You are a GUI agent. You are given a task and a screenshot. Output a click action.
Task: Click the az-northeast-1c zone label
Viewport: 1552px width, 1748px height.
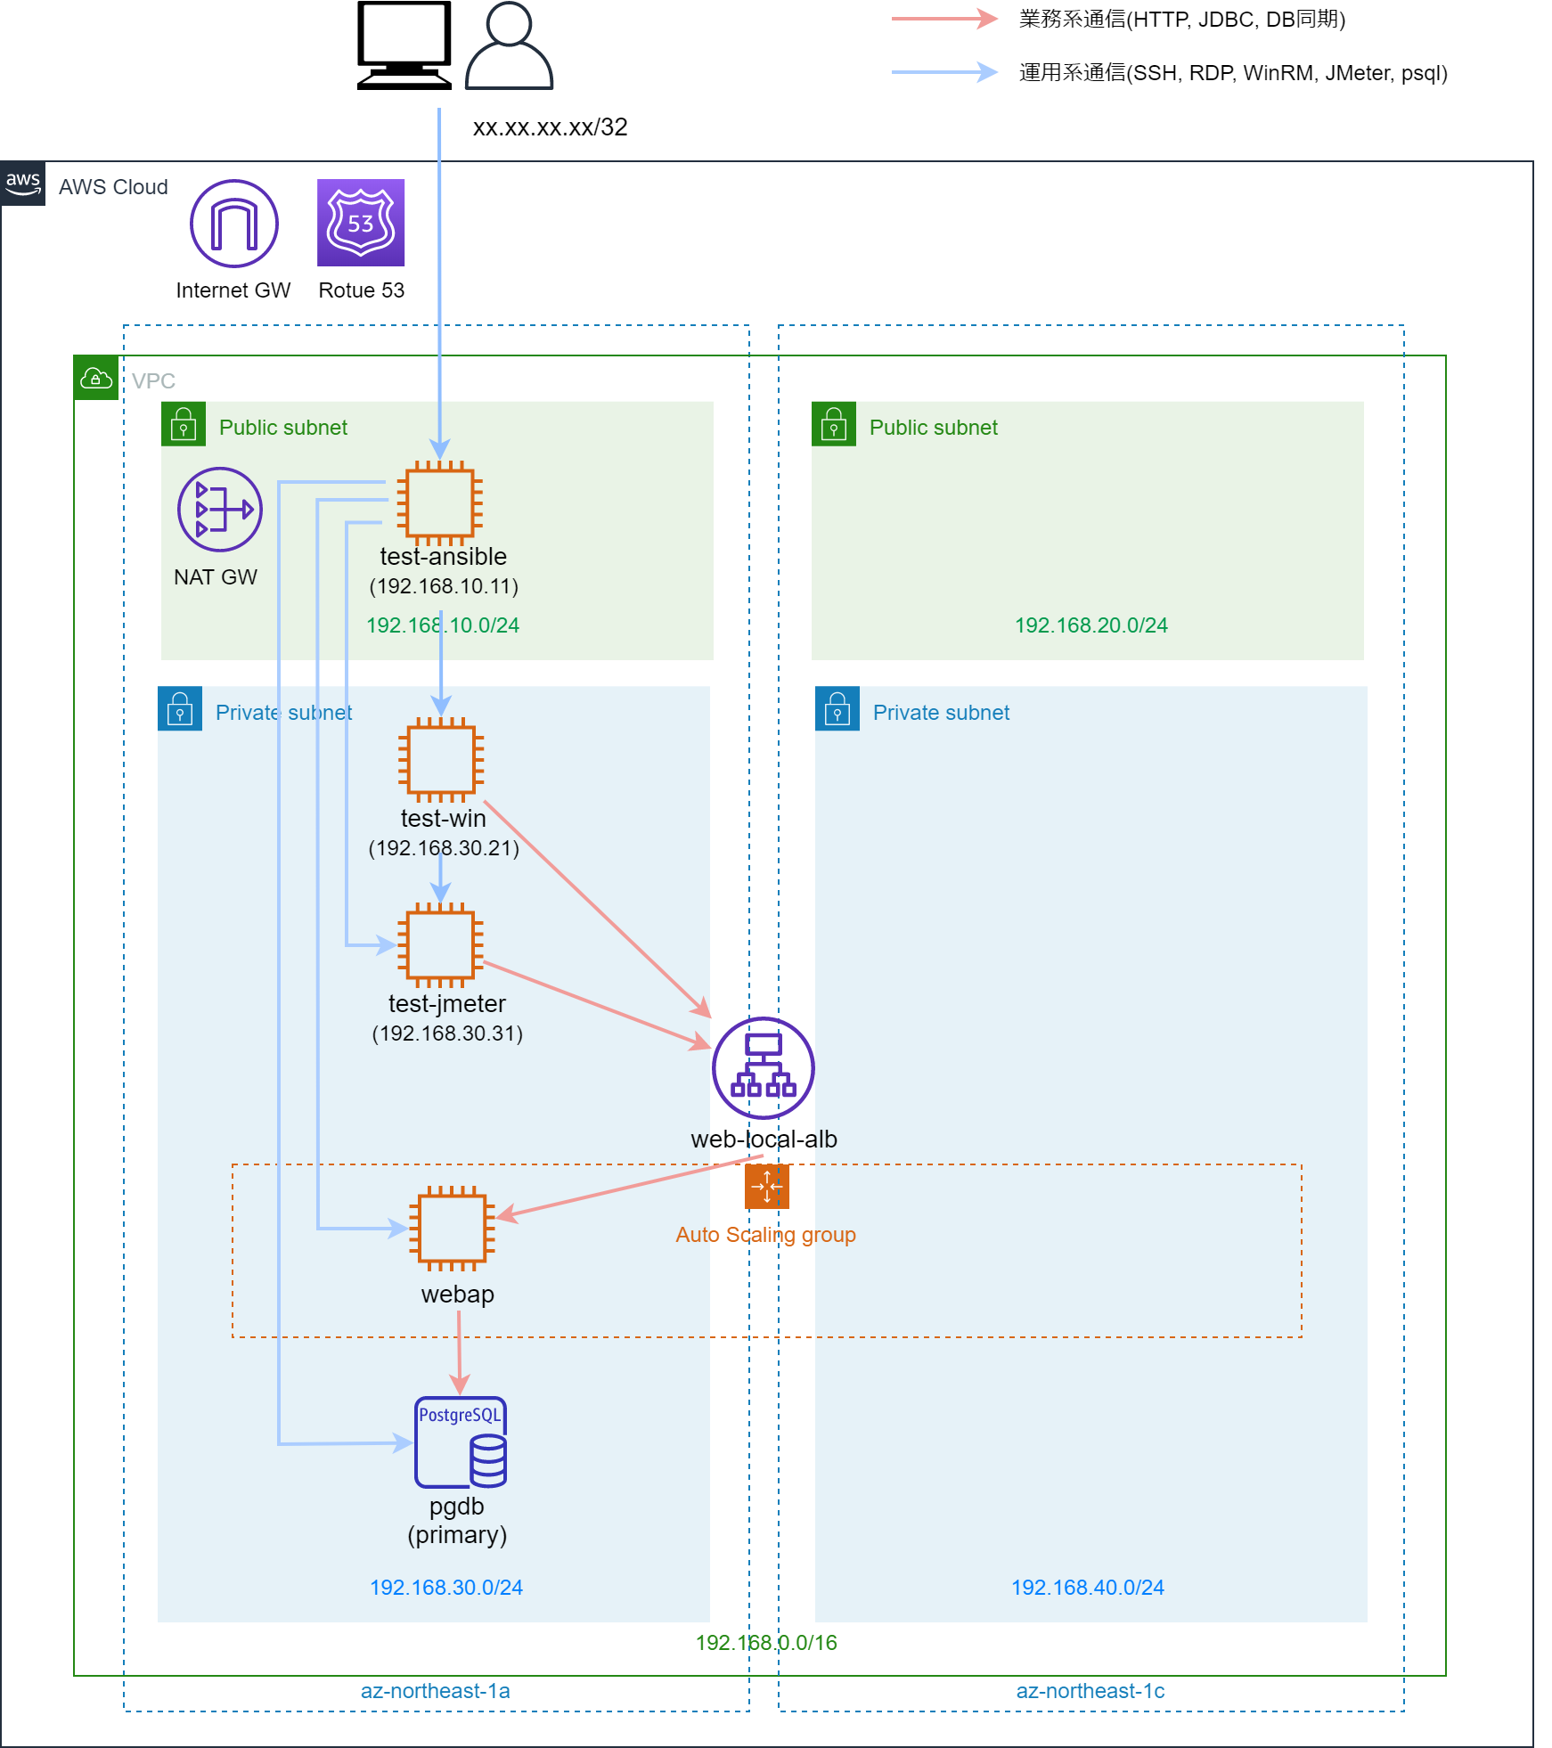point(1090,1691)
